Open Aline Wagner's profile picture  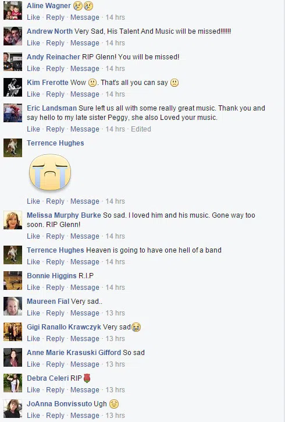coord(13,10)
